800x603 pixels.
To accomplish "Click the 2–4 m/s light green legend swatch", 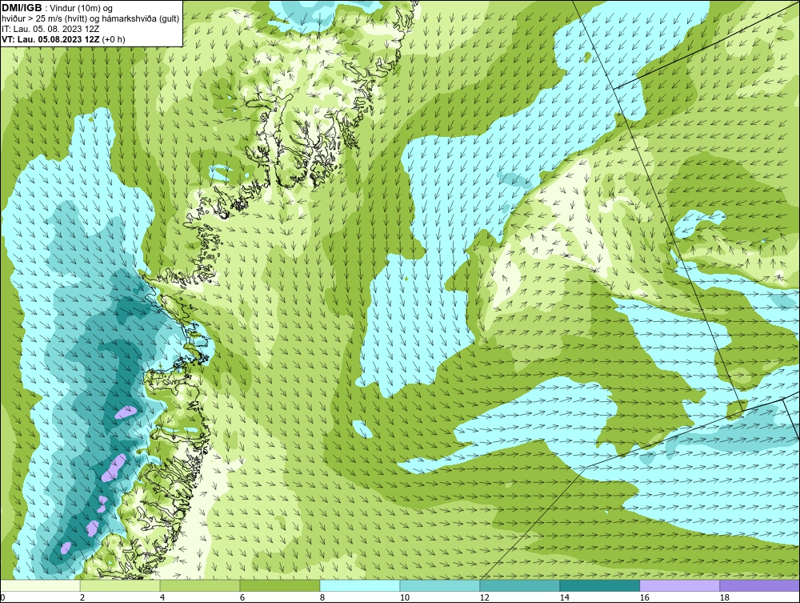I will click(x=120, y=585).
